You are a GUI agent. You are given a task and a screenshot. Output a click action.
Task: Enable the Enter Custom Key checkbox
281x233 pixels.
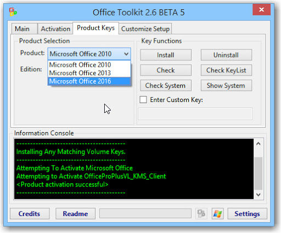[x=143, y=100]
